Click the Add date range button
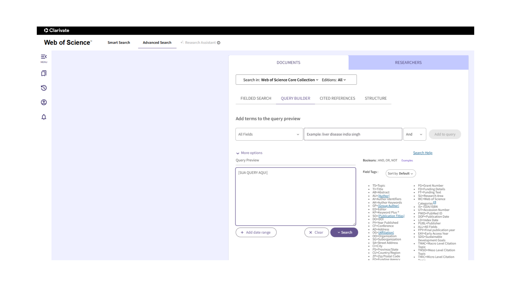This screenshot has height=287, width=511. pyautogui.click(x=256, y=232)
